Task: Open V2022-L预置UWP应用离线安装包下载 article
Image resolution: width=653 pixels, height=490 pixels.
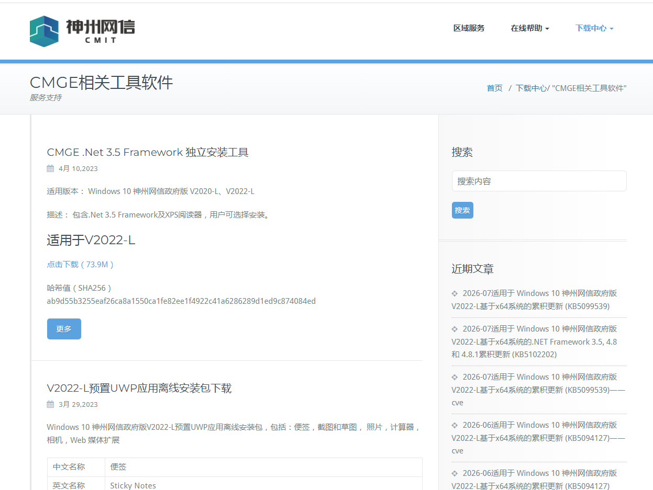Action: coord(139,388)
